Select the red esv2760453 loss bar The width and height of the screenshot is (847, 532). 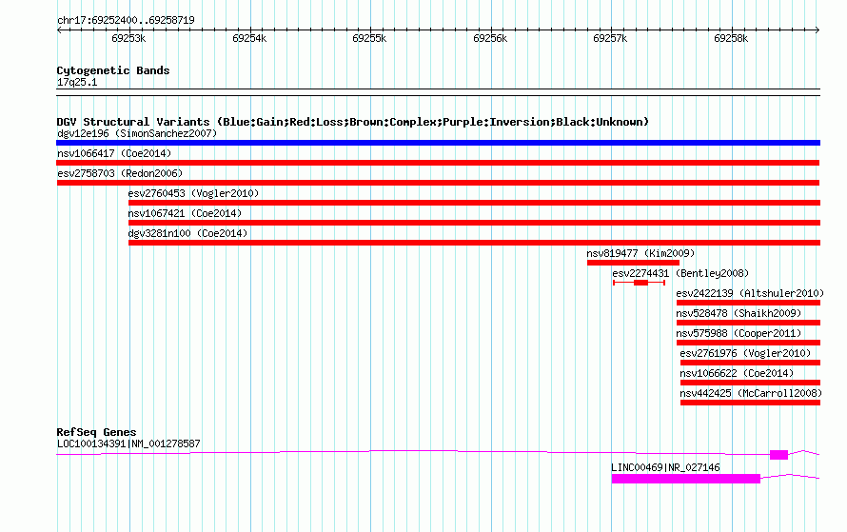pos(474,203)
